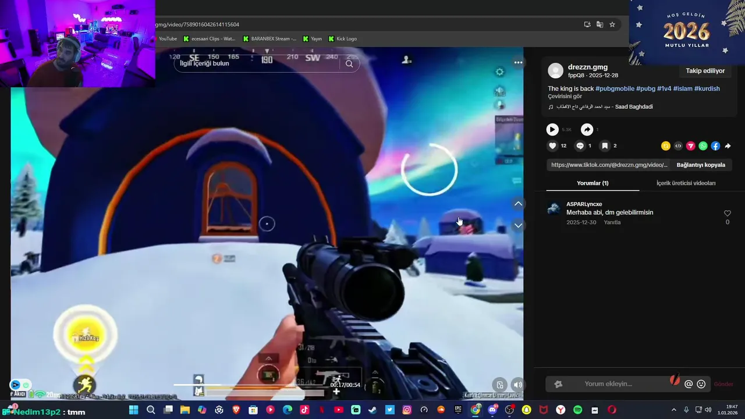Image resolution: width=745 pixels, height=419 pixels.
Task: Click the tiktok.com video URL text
Action: [609, 165]
